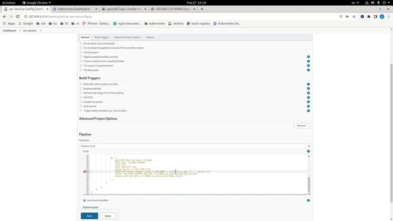Image resolution: width=393 pixels, height=221 pixels.
Task: Focus the browser address bar
Action: pos(181,17)
